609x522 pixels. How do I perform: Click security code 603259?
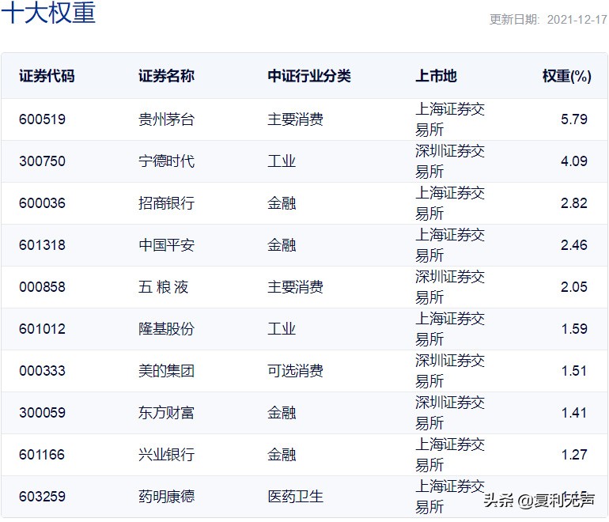[43, 497]
